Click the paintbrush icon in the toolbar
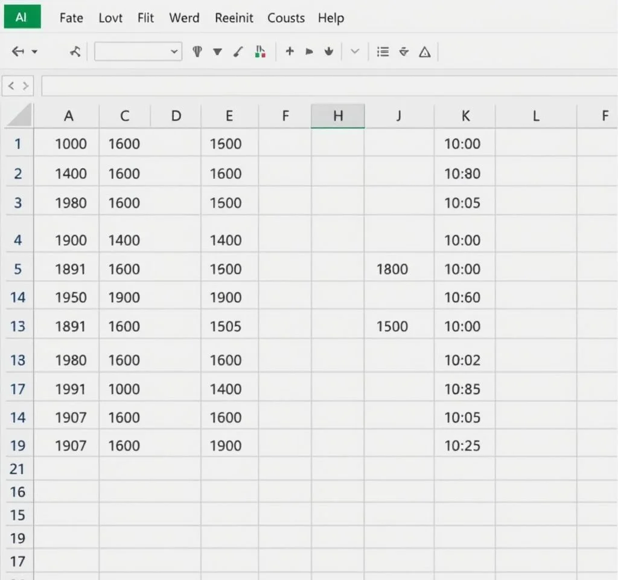618x580 pixels. [x=239, y=52]
